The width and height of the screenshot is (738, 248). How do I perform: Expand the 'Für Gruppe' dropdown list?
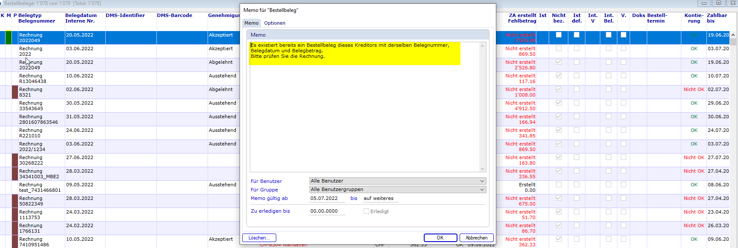pyautogui.click(x=397, y=190)
